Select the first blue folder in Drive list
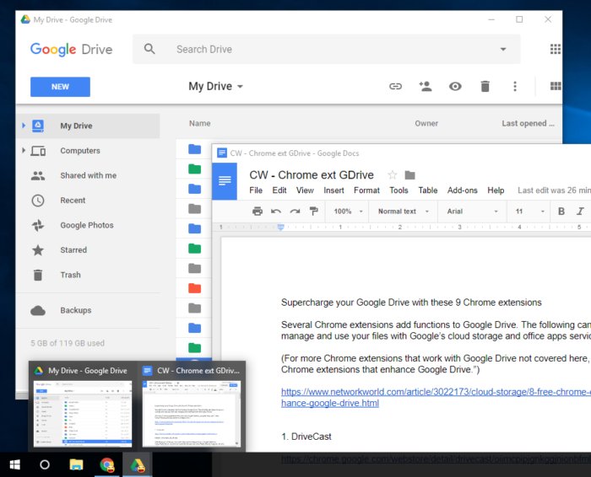This screenshot has height=477, width=591. (x=194, y=149)
